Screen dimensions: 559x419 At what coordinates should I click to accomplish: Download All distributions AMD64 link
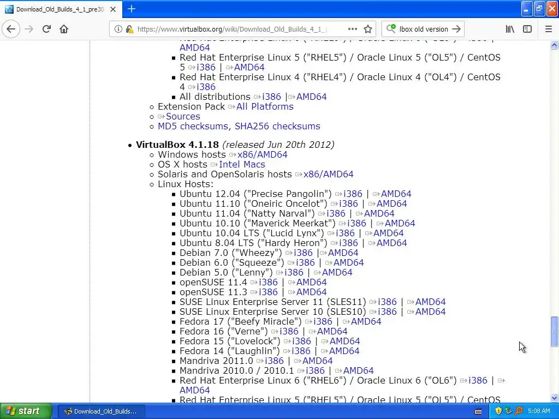coord(311,97)
